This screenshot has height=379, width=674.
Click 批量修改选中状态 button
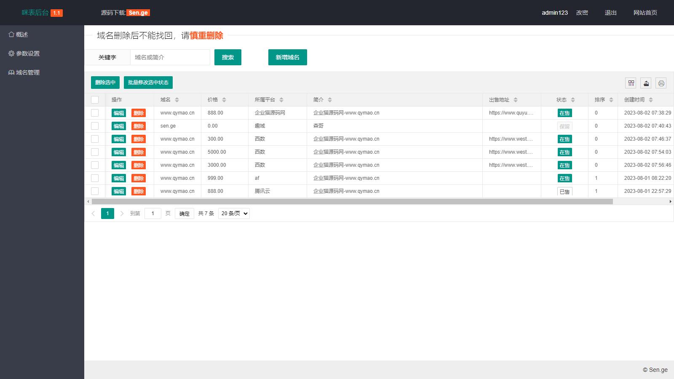pyautogui.click(x=148, y=83)
